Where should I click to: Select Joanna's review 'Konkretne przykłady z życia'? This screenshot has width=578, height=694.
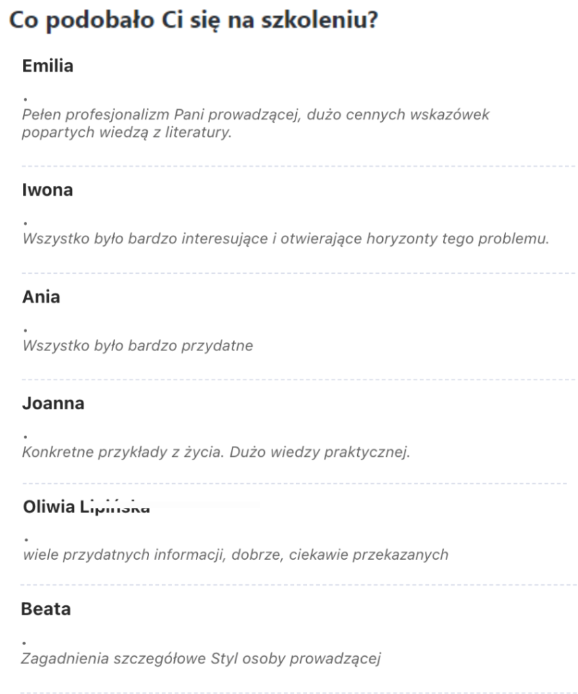(x=216, y=453)
